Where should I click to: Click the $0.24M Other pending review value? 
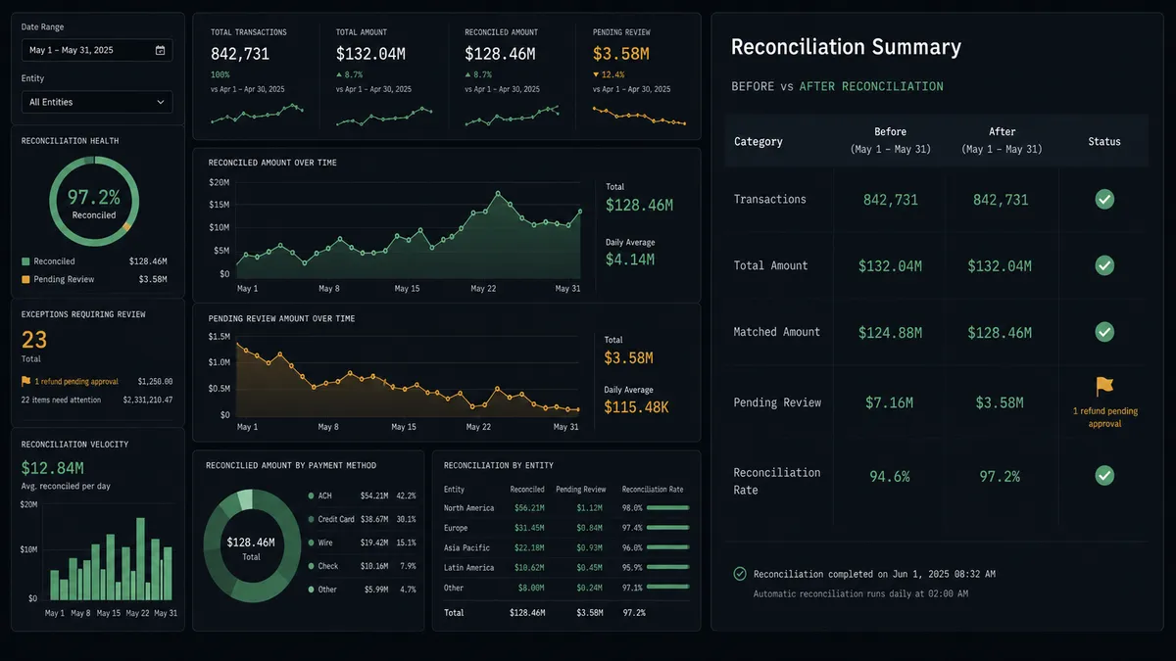(589, 588)
